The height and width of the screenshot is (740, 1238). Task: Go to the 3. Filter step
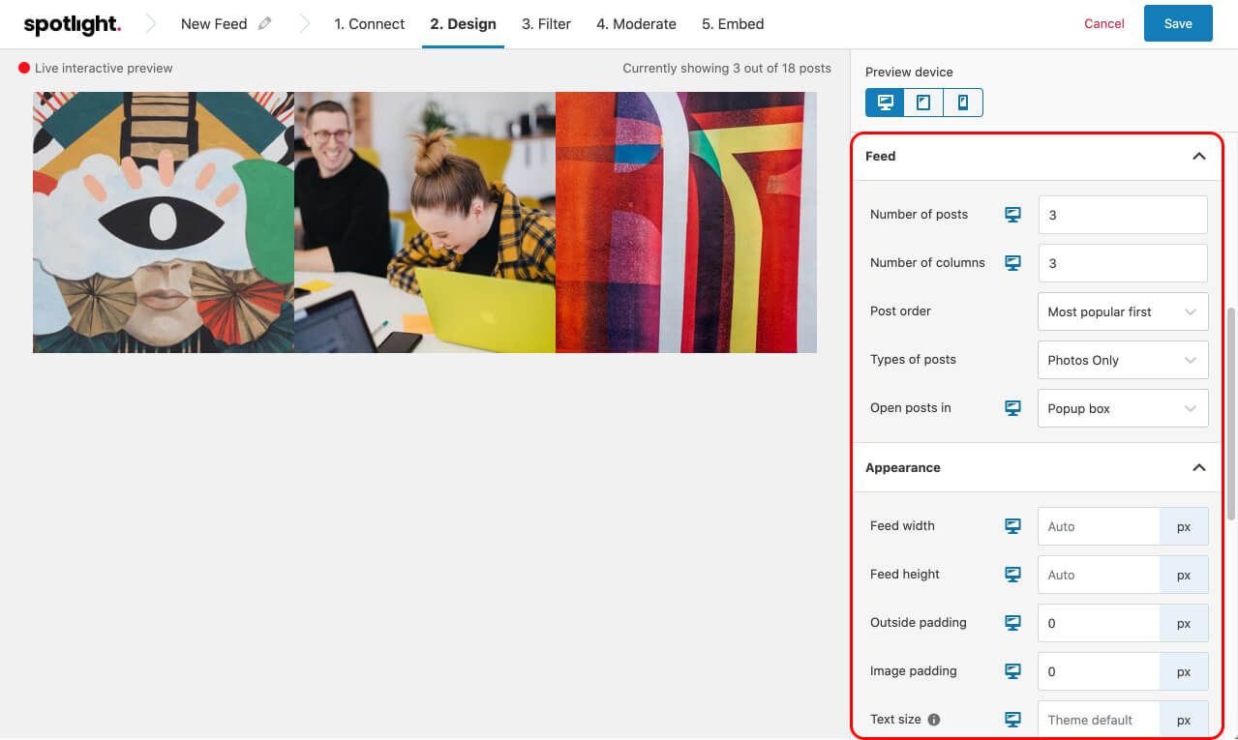point(546,24)
